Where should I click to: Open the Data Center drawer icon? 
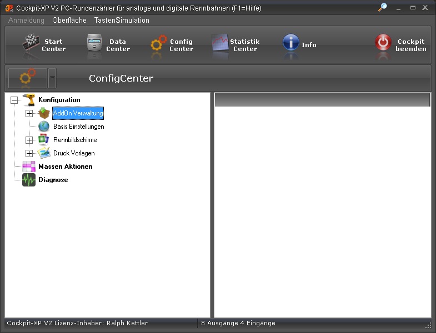pyautogui.click(x=94, y=42)
